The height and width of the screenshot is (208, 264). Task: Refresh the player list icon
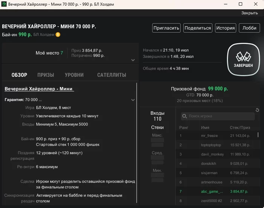tap(257, 110)
